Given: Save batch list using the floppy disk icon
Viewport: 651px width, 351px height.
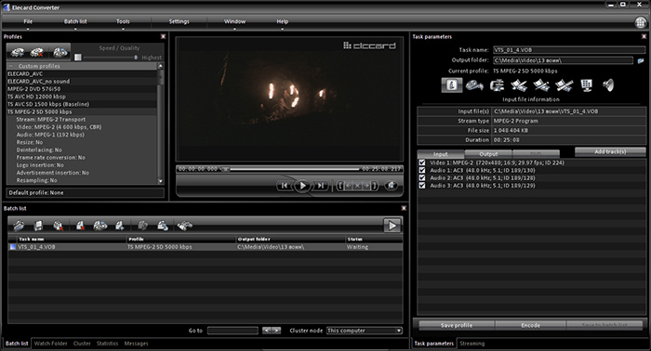Looking at the screenshot, I should tap(38, 226).
